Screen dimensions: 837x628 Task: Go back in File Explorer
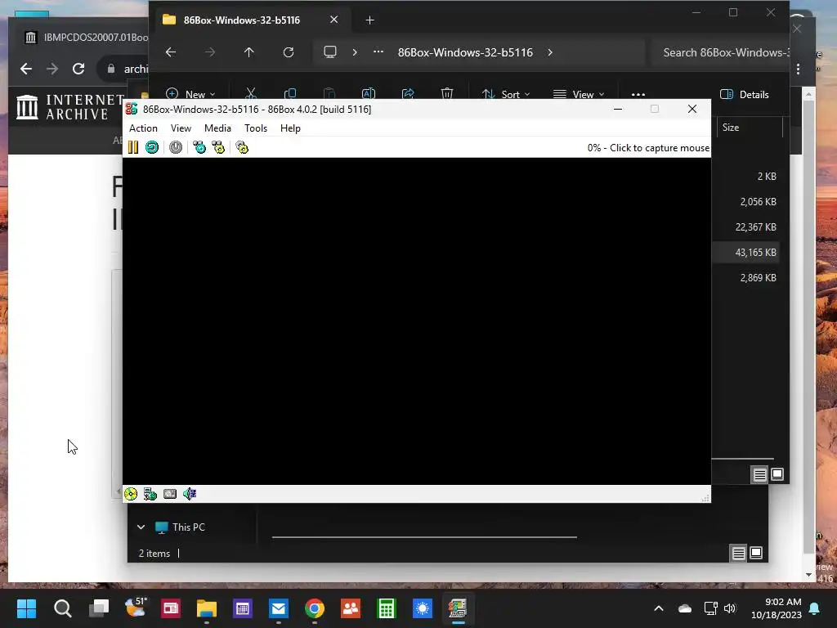[x=171, y=52]
